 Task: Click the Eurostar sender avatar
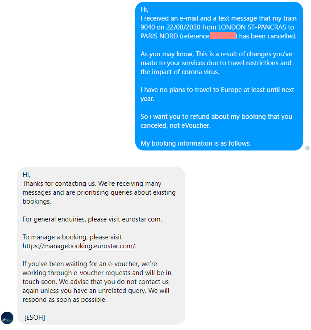pyautogui.click(x=7, y=318)
